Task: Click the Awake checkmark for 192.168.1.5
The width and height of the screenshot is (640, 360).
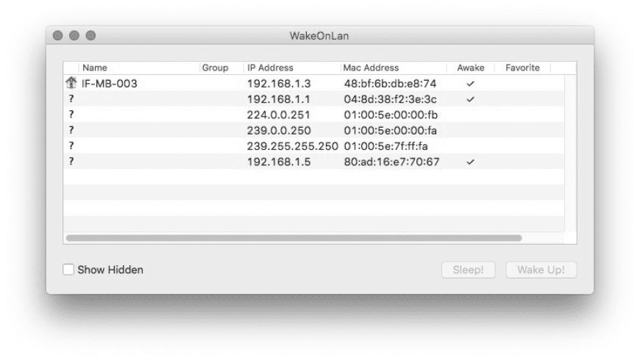Action: point(471,161)
